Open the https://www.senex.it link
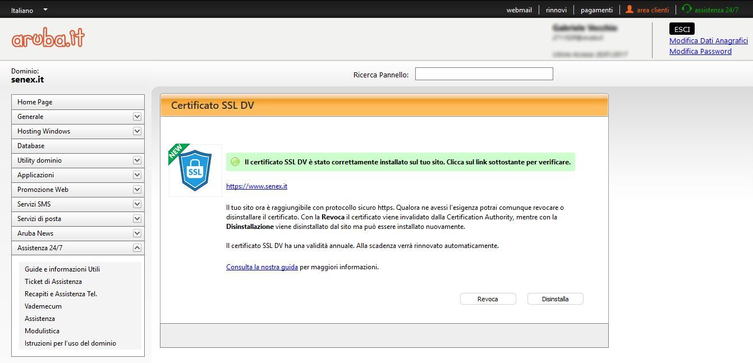This screenshot has height=363, width=753. 256,186
